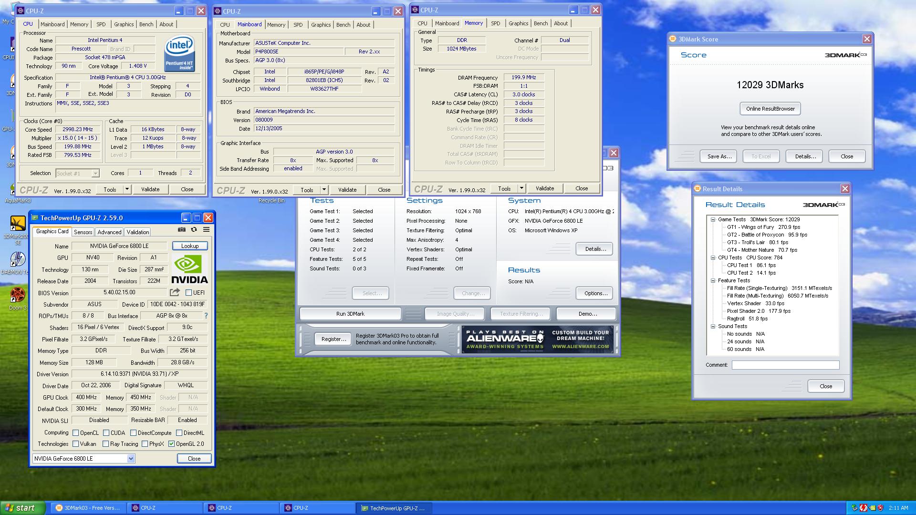Click Save As button in 3DMark Score
The image size is (916, 515).
pyautogui.click(x=719, y=156)
